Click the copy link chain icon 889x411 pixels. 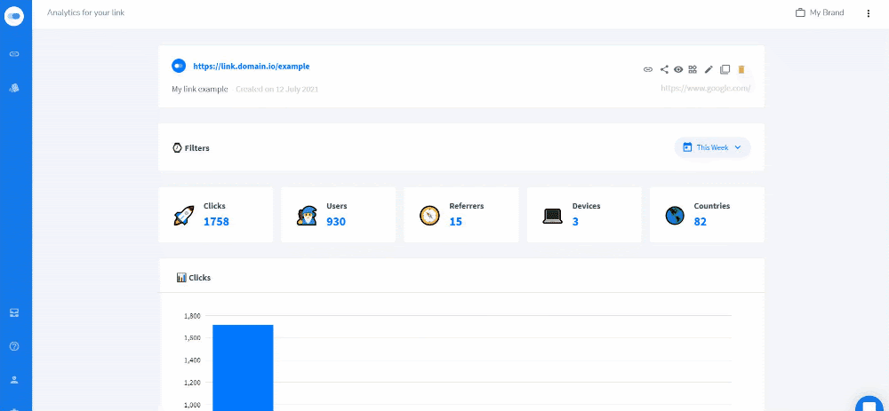(x=648, y=69)
